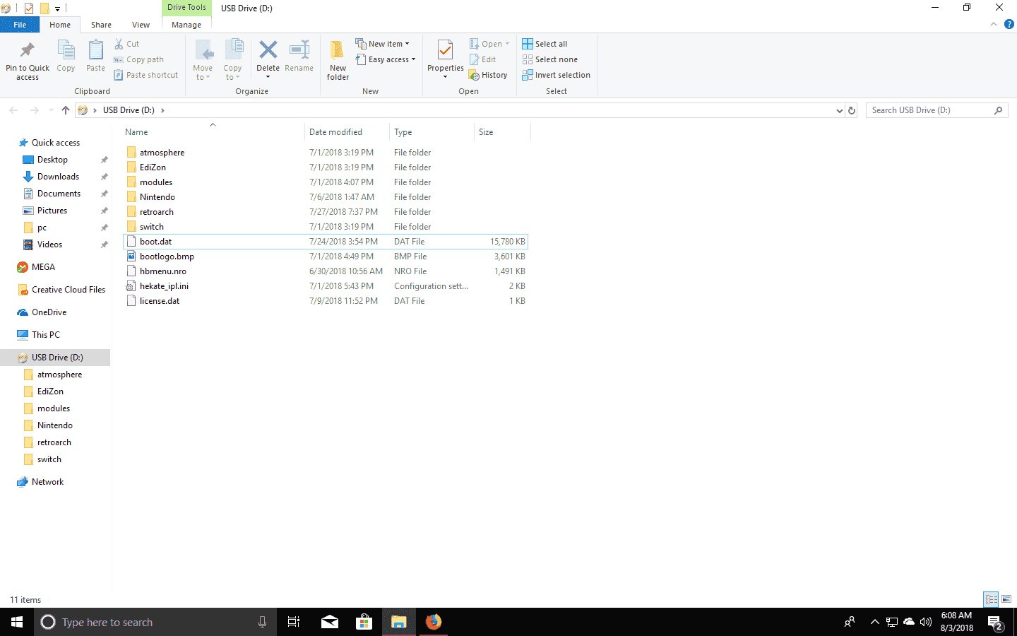The height and width of the screenshot is (636, 1017).
Task: Click USB Drive (D:) in the address breadcrumb
Action: [x=129, y=110]
